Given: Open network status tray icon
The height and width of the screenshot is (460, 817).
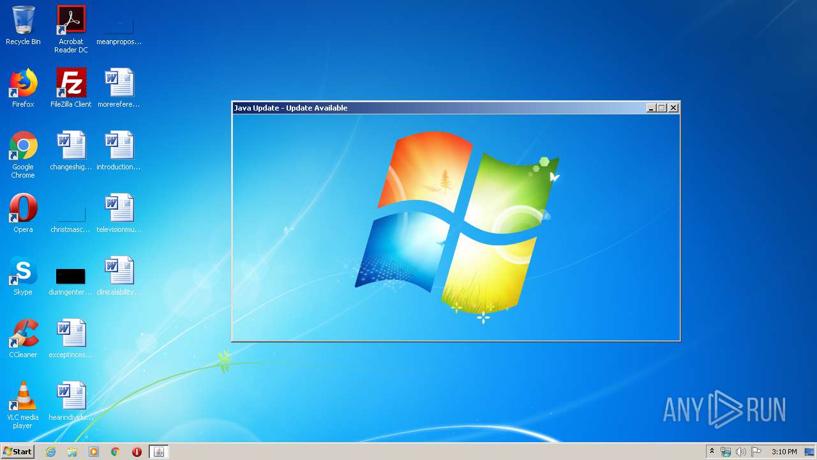Looking at the screenshot, I should coord(726,452).
